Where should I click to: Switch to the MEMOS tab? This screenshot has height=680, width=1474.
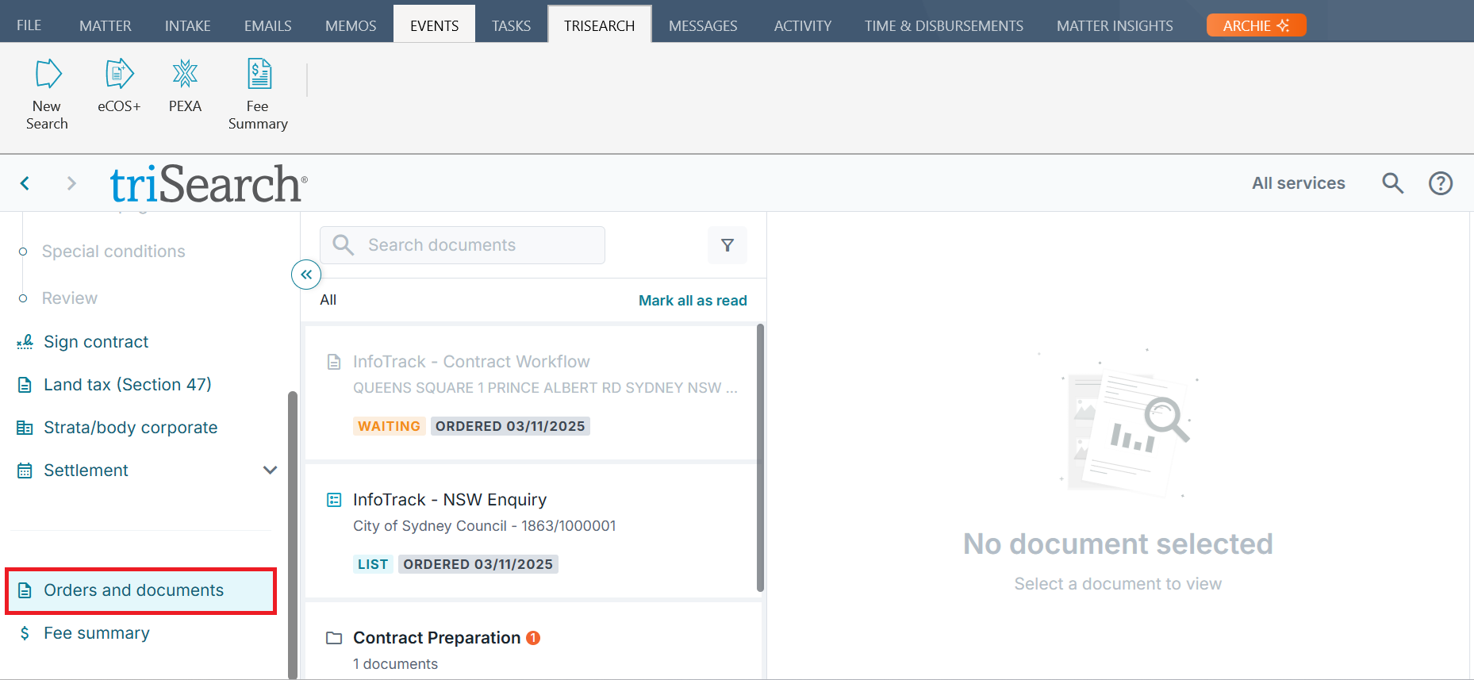(x=351, y=25)
